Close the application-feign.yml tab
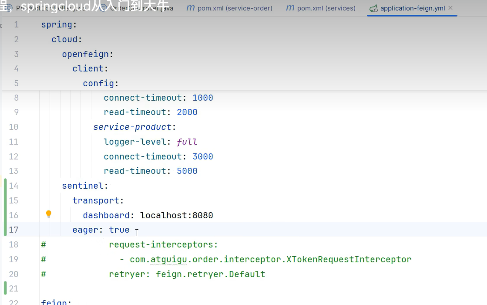The image size is (487, 305). coord(450,8)
